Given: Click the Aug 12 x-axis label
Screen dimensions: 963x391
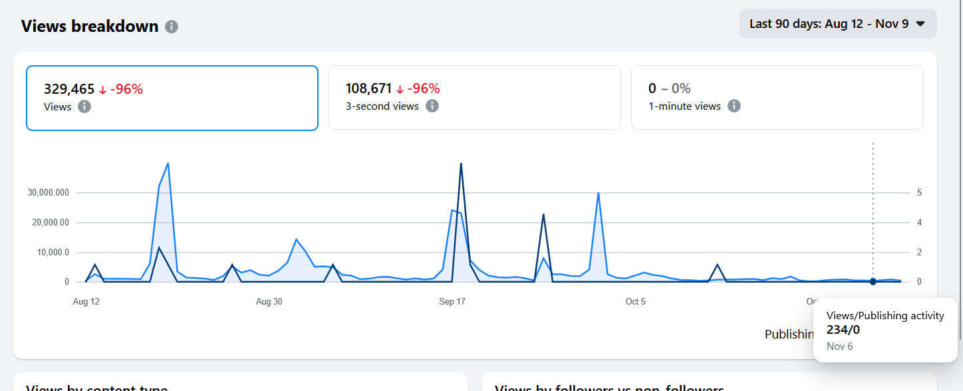Looking at the screenshot, I should [86, 302].
